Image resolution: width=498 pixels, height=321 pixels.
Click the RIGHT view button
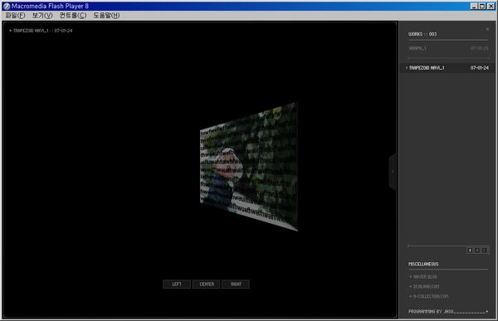pyautogui.click(x=236, y=284)
